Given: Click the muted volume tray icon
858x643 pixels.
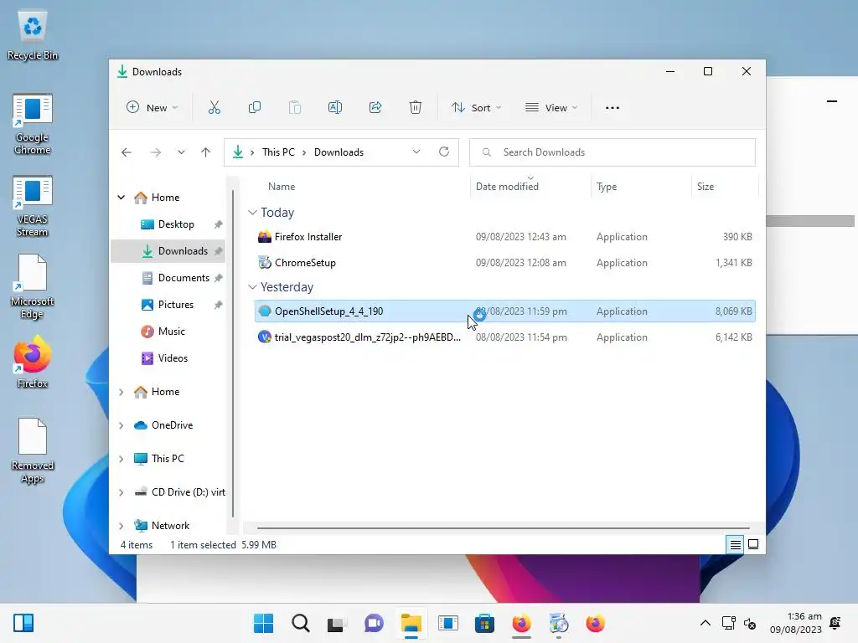Looking at the screenshot, I should click(x=750, y=623).
